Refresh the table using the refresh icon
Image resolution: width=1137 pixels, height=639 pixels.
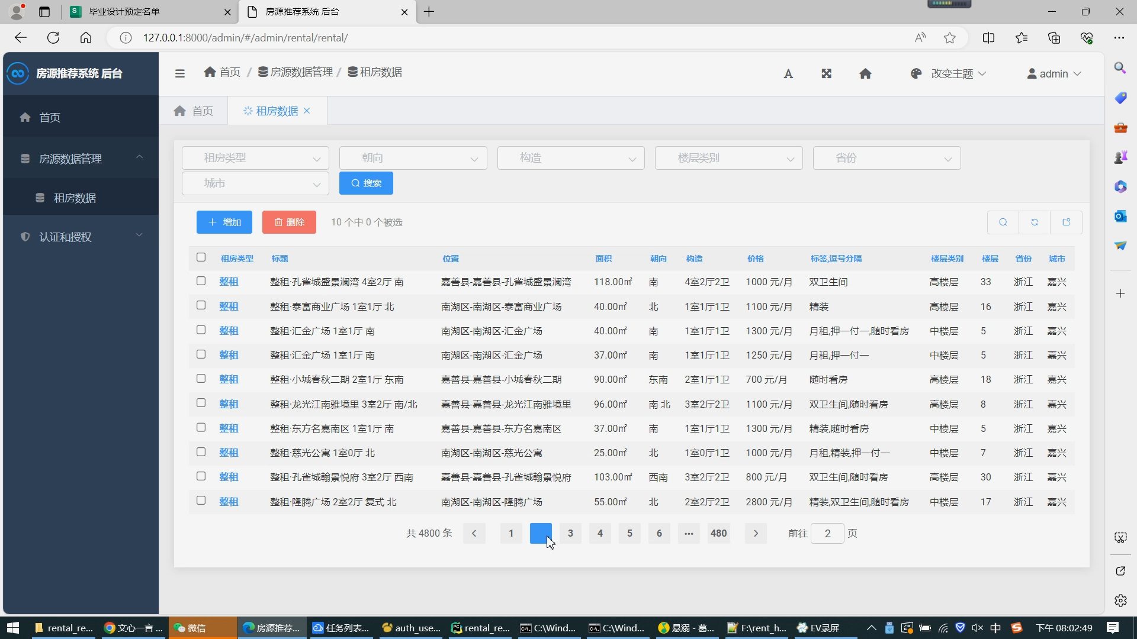1035,222
